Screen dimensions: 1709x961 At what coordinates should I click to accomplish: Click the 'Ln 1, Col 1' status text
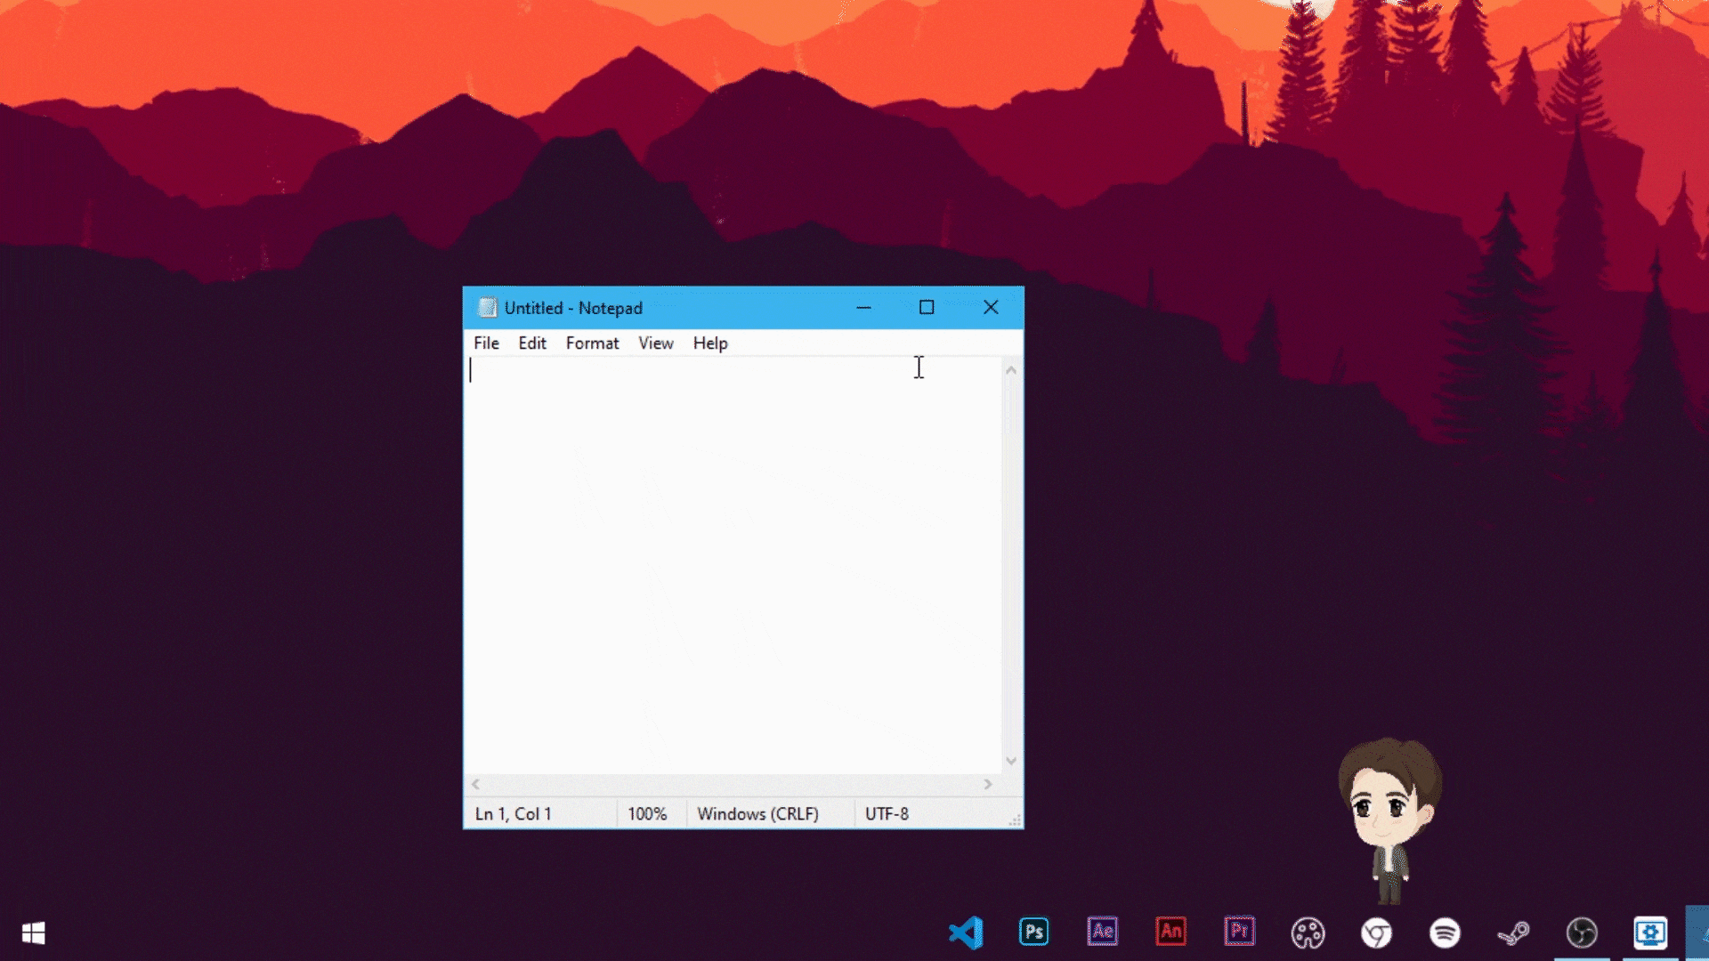[514, 814]
